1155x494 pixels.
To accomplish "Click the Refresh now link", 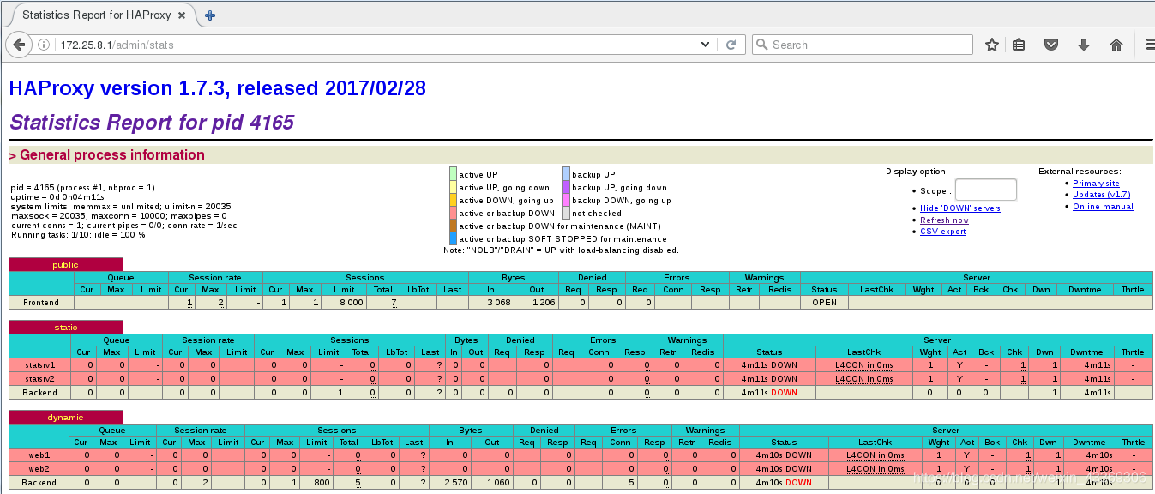I will (944, 220).
